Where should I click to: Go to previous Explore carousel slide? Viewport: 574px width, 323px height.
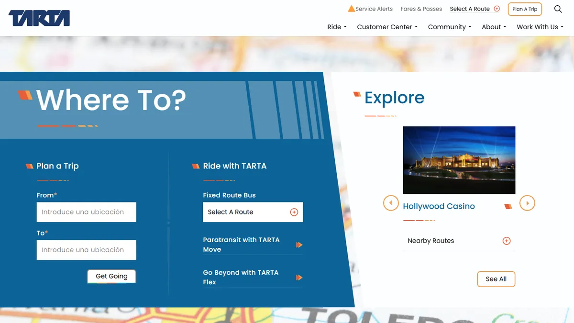(391, 203)
